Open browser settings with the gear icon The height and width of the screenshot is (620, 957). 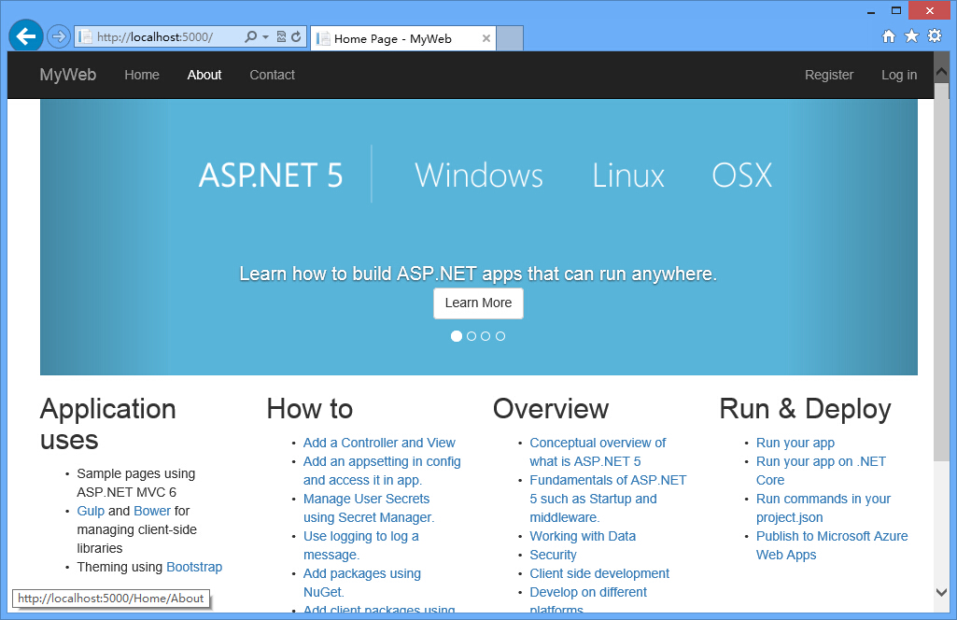tap(934, 35)
